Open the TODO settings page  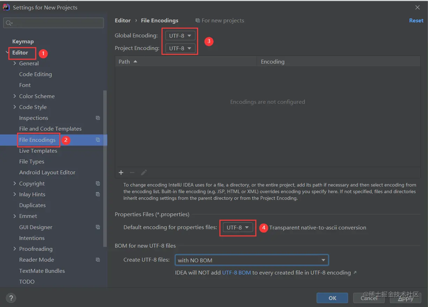[x=27, y=282]
